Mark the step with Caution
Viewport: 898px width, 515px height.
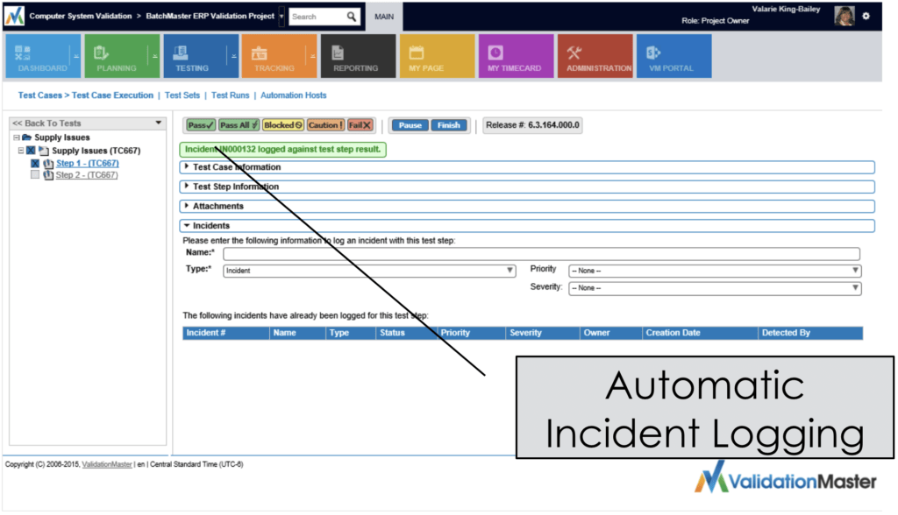(x=325, y=124)
